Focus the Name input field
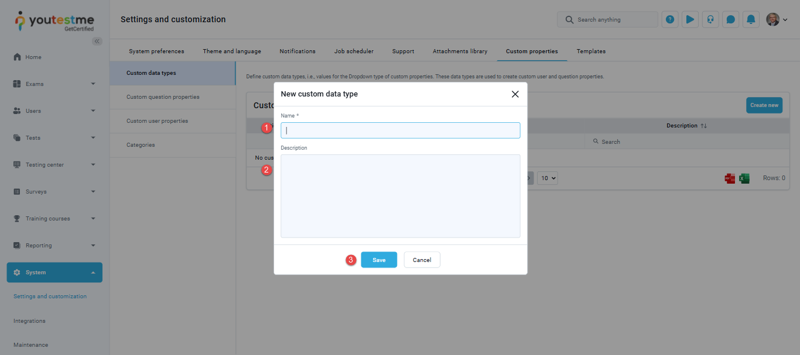The image size is (800, 355). pyautogui.click(x=400, y=130)
